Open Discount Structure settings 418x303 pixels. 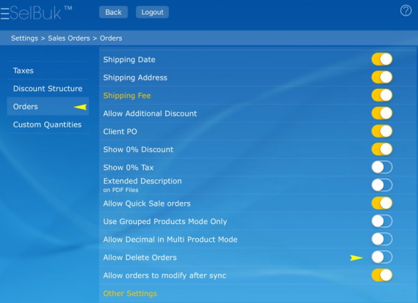click(48, 88)
